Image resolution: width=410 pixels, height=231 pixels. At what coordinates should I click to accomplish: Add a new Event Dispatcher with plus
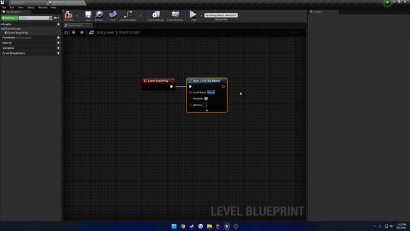tap(58, 53)
